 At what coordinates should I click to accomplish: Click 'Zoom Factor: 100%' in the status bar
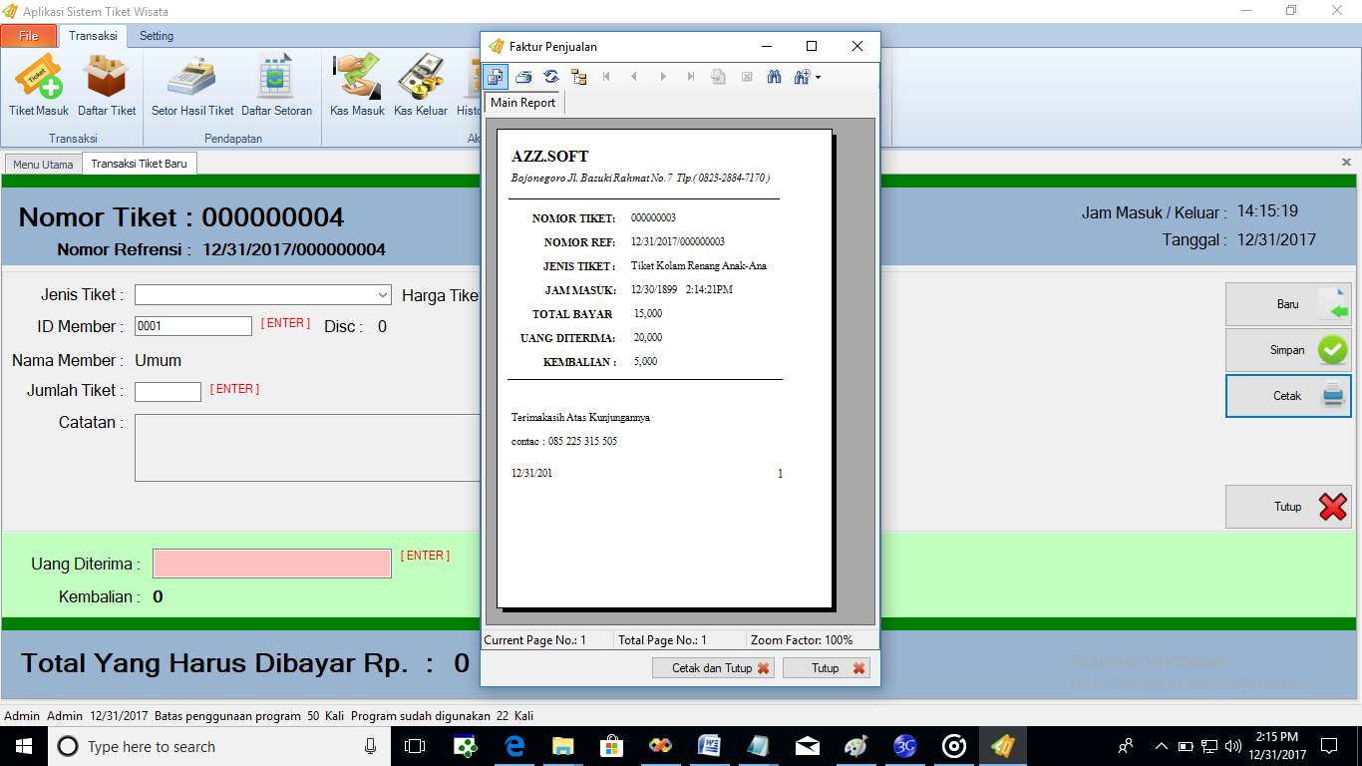pyautogui.click(x=802, y=640)
